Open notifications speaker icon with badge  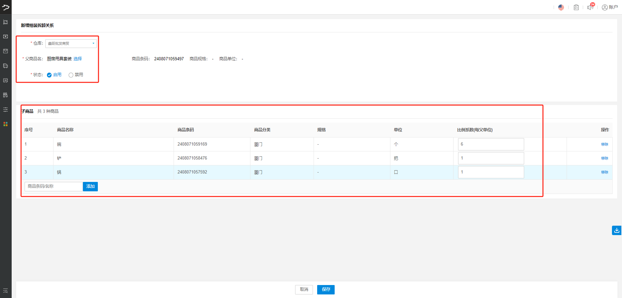tap(590, 7)
